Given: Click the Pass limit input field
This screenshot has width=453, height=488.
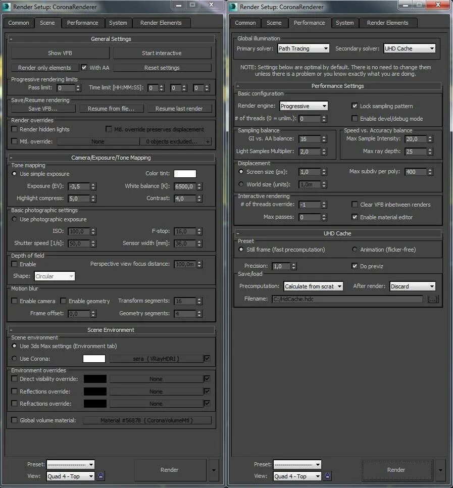Looking at the screenshot, I should [x=66, y=88].
